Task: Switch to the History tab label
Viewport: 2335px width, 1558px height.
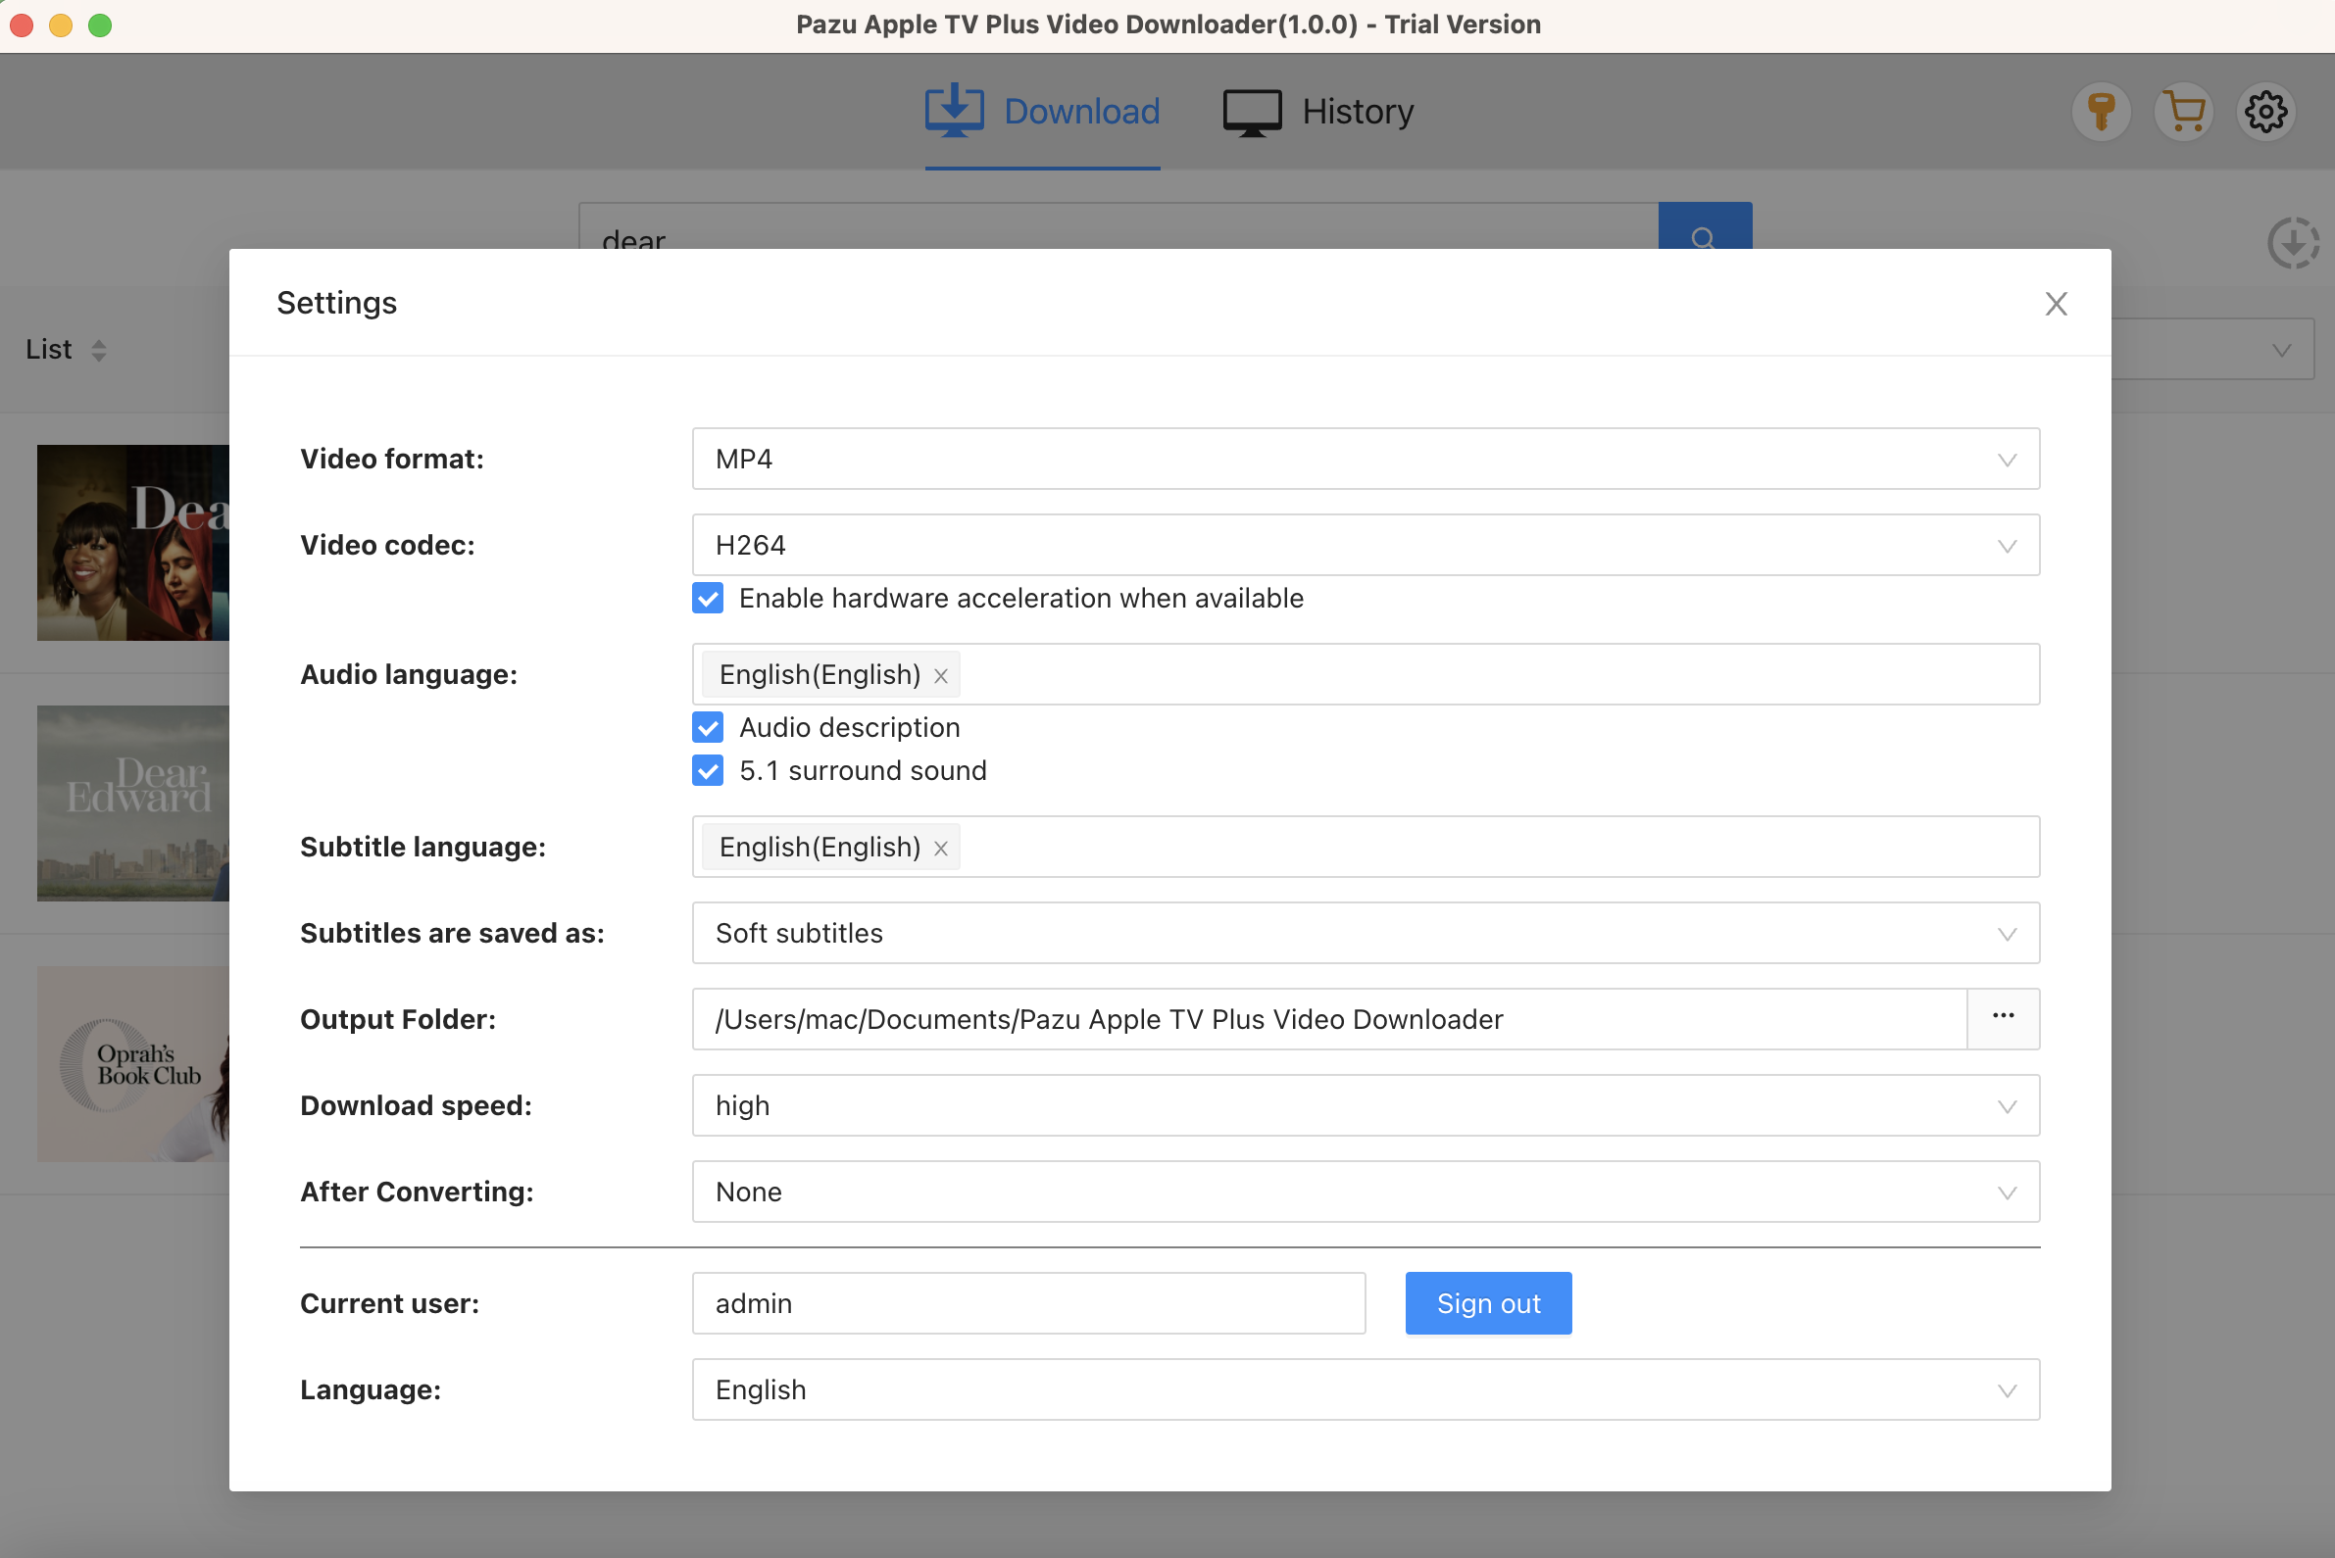Action: pyautogui.click(x=1358, y=112)
